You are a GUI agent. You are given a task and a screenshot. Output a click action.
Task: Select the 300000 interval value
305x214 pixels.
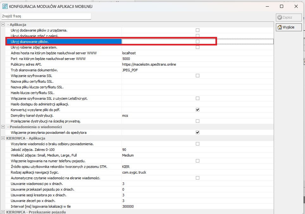128,206
